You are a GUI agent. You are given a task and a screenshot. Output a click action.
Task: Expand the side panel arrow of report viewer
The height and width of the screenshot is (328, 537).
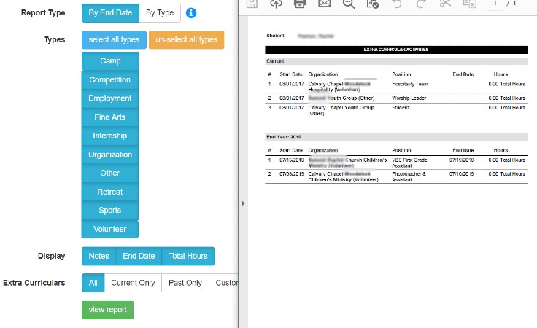243,203
